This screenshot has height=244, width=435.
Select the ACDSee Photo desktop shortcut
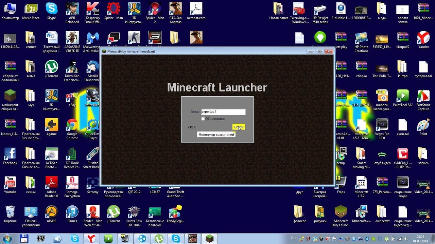52,158
